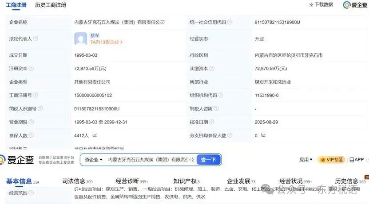Expand TA有13家企业 link arrow
Viewport: 369px width, 204px height.
coord(121,42)
